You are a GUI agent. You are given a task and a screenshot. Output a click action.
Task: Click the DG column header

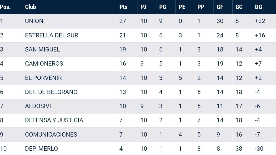[259, 7]
